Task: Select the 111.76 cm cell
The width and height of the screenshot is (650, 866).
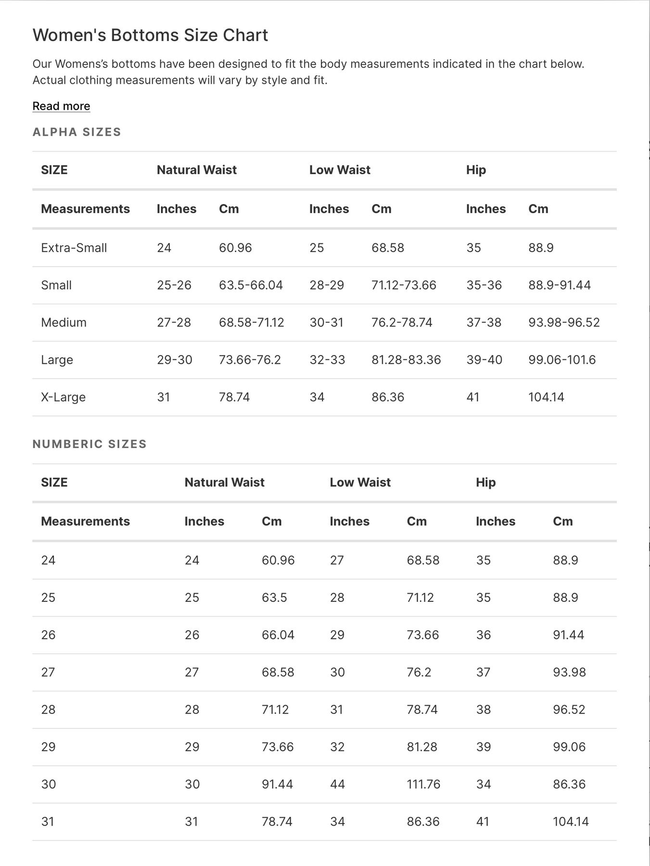Action: pyautogui.click(x=423, y=784)
